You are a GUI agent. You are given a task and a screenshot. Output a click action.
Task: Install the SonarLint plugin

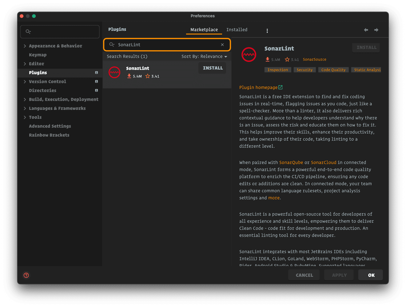(212, 68)
